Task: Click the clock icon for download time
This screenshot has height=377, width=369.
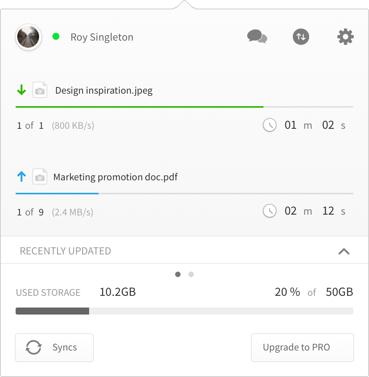Action: [x=270, y=125]
